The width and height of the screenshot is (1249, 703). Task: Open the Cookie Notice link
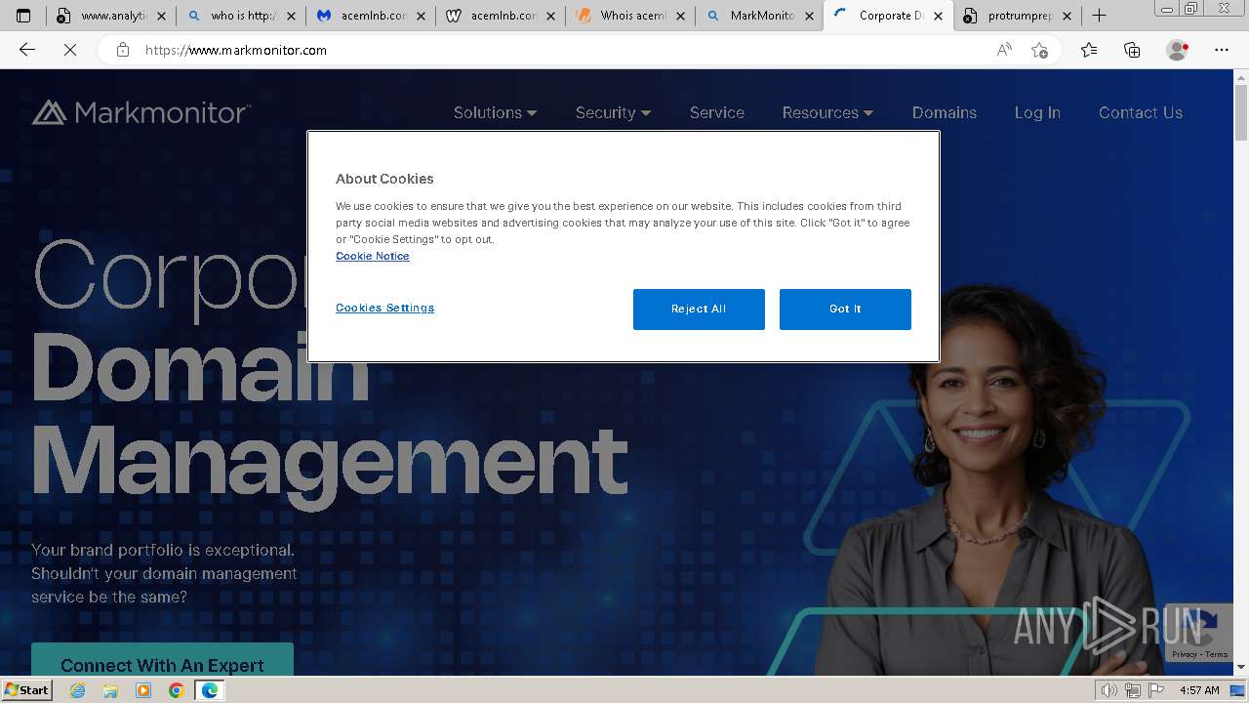click(373, 256)
